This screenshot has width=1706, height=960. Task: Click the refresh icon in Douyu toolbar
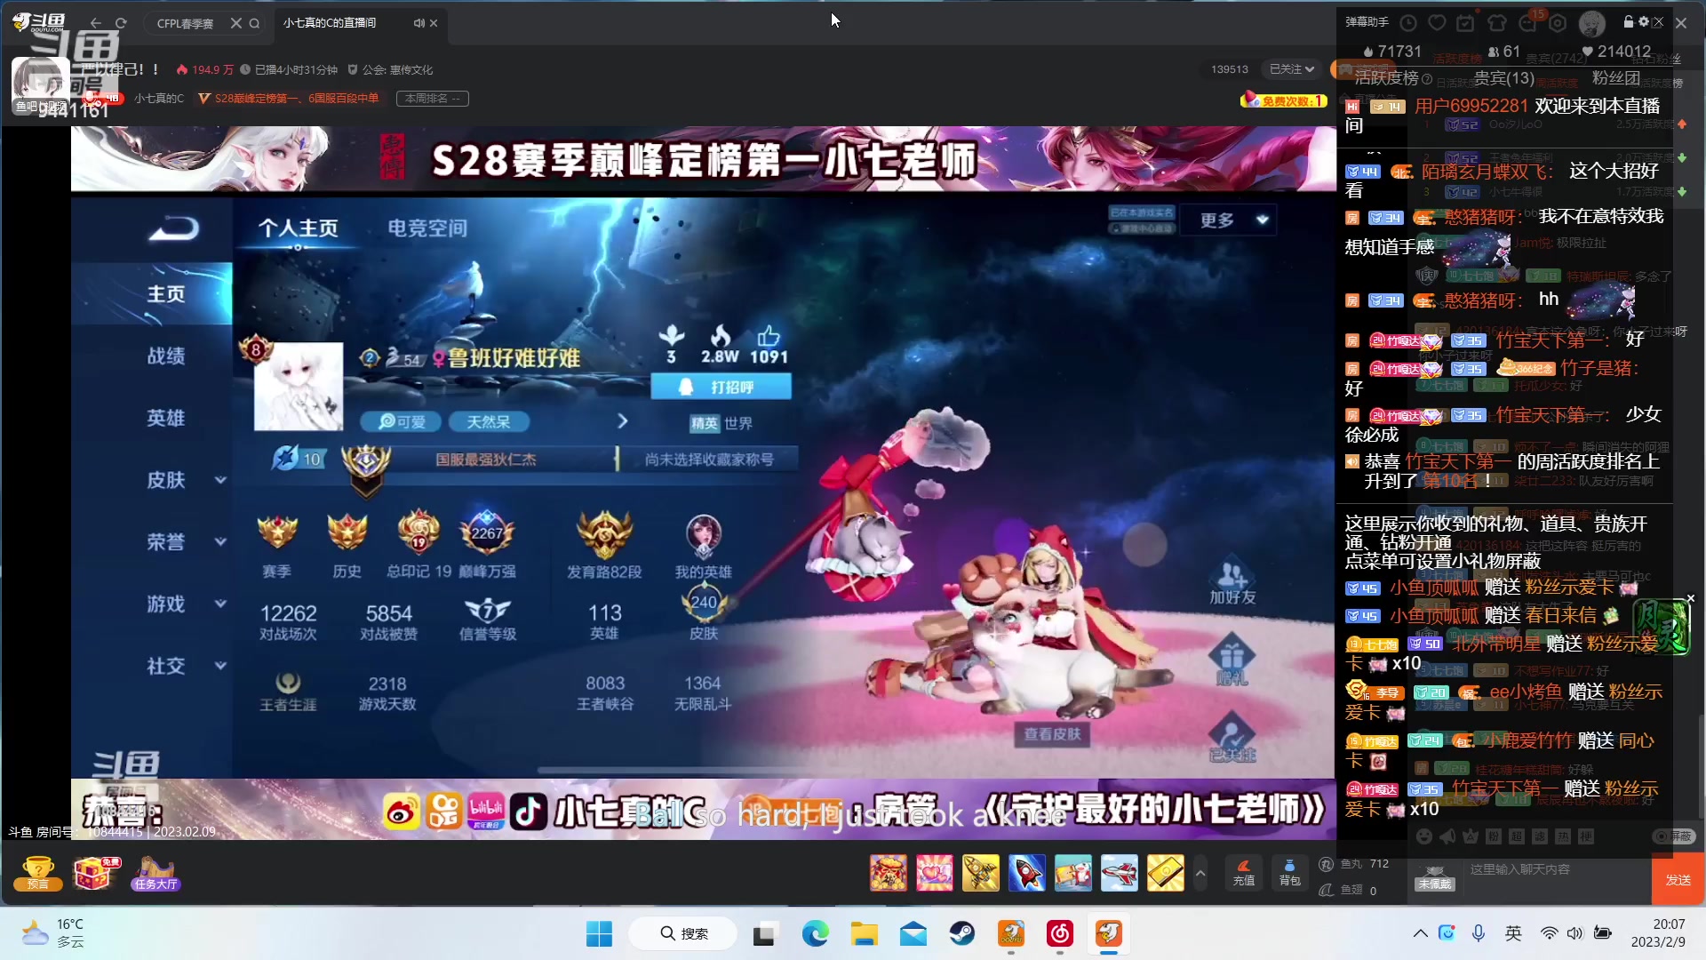tap(121, 23)
